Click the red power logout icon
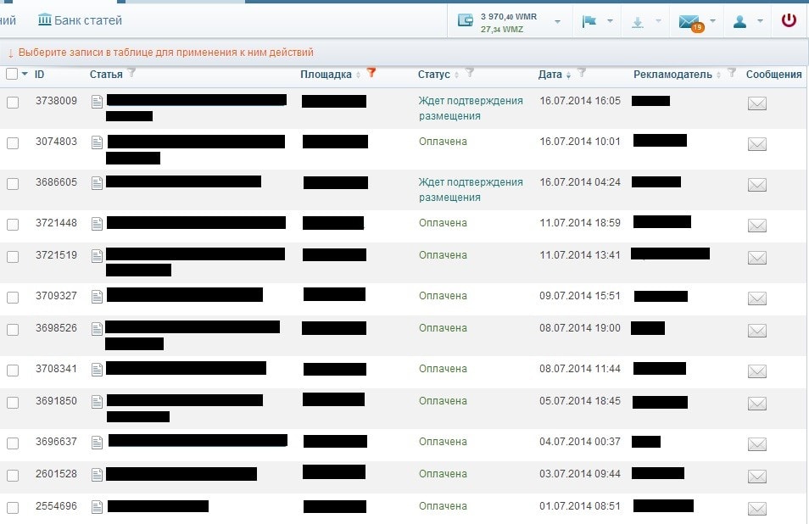 pyautogui.click(x=789, y=20)
